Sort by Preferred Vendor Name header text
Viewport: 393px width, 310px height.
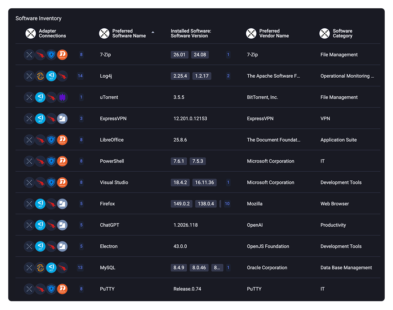coord(274,33)
